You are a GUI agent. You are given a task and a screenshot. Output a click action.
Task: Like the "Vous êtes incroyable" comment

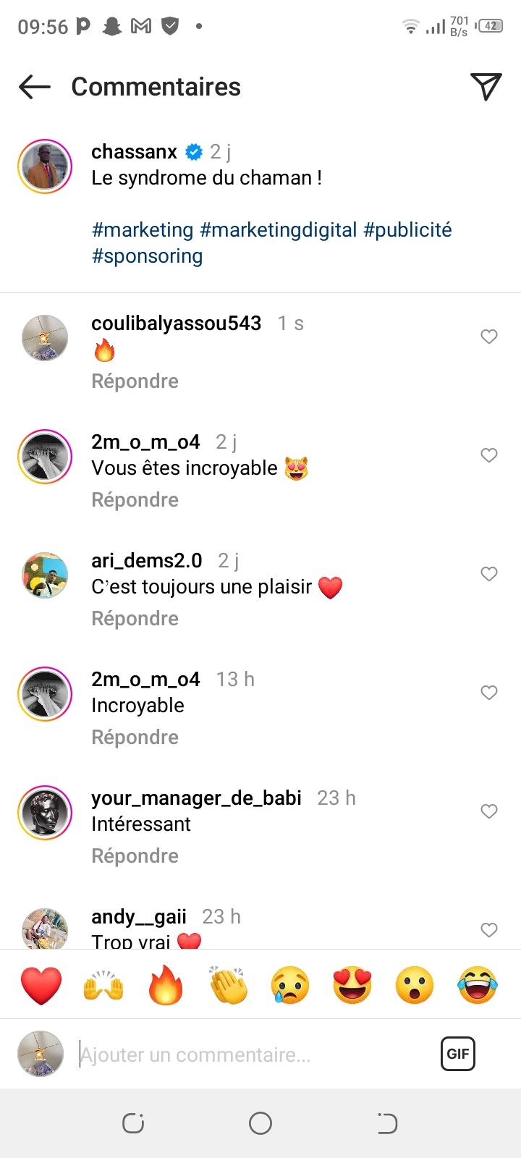(x=489, y=455)
